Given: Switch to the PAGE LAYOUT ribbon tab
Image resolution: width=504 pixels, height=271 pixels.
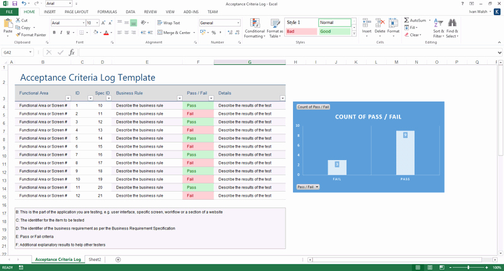Looking at the screenshot, I should (x=76, y=11).
